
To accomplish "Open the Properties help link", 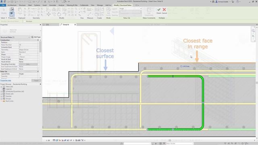I will 6,81.
